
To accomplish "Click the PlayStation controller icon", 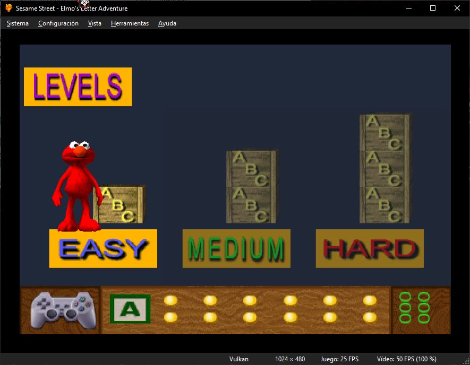I will pyautogui.click(x=63, y=310).
